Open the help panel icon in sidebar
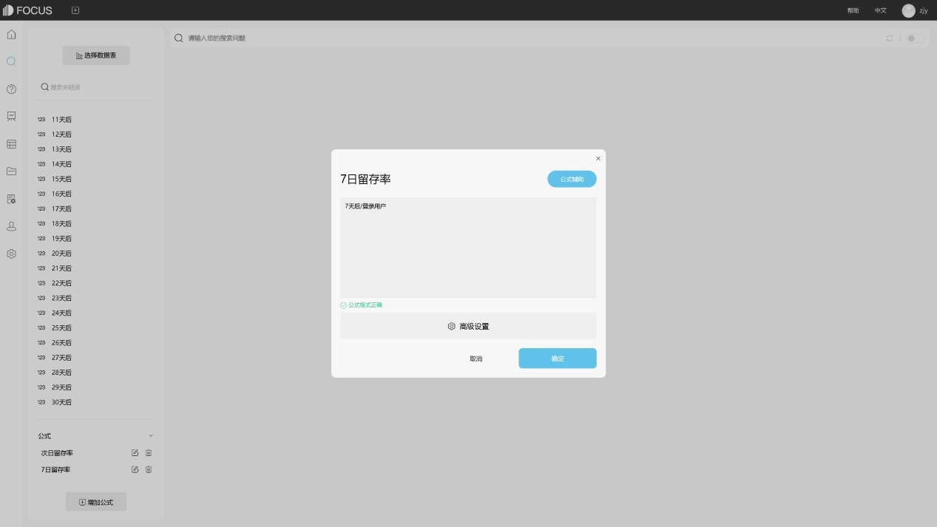 click(11, 89)
